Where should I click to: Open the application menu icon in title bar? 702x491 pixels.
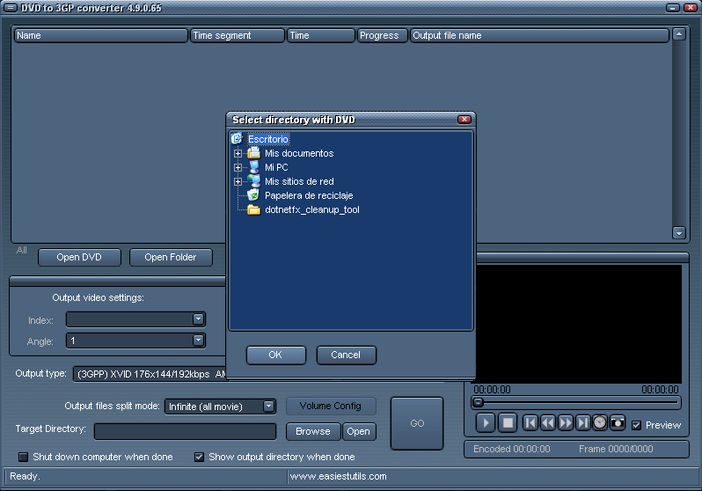click(x=10, y=8)
